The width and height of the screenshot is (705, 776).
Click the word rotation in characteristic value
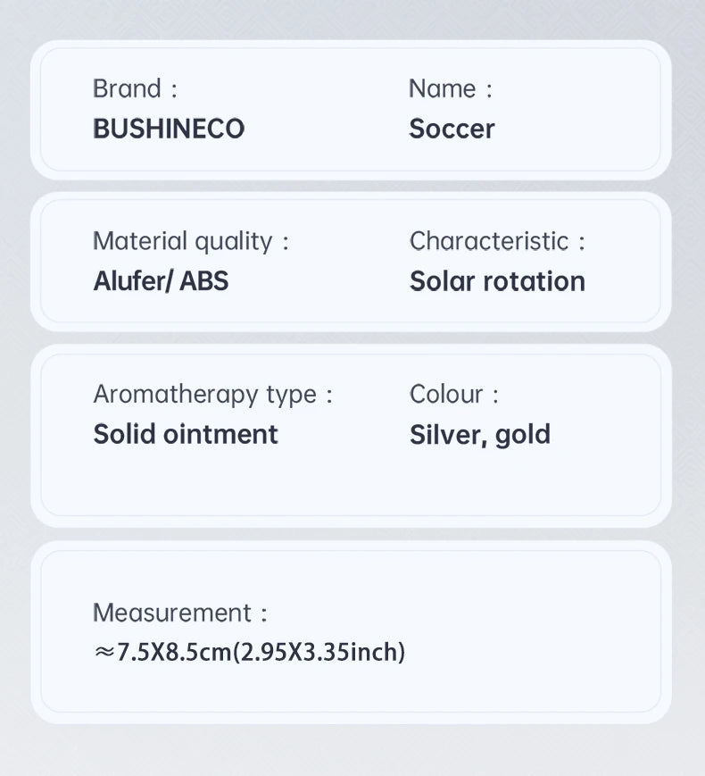[x=535, y=281]
